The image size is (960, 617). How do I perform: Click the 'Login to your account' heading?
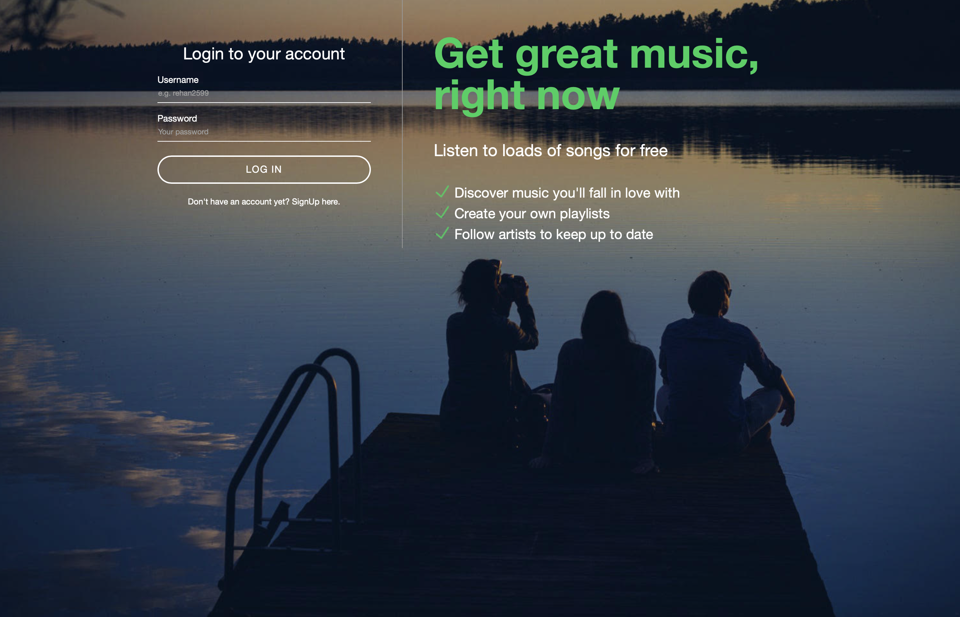click(264, 54)
